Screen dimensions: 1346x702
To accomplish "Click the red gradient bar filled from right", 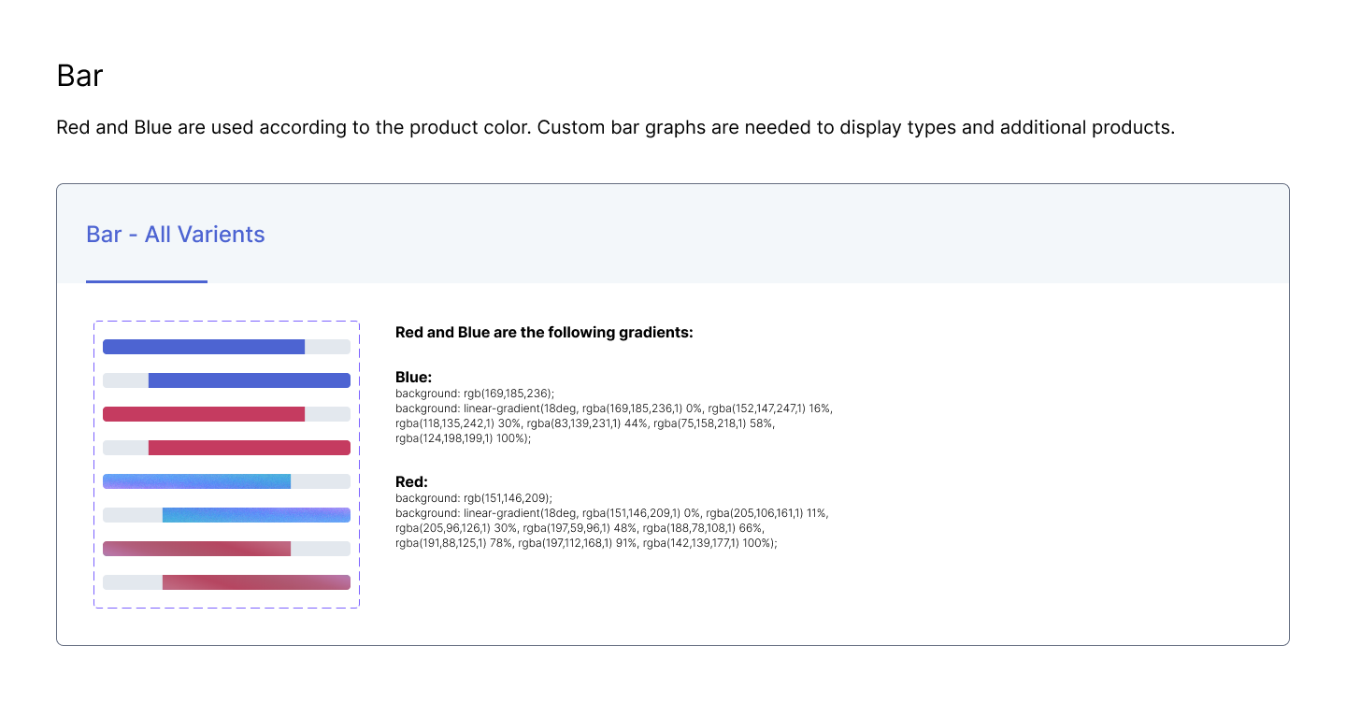I will click(x=256, y=582).
